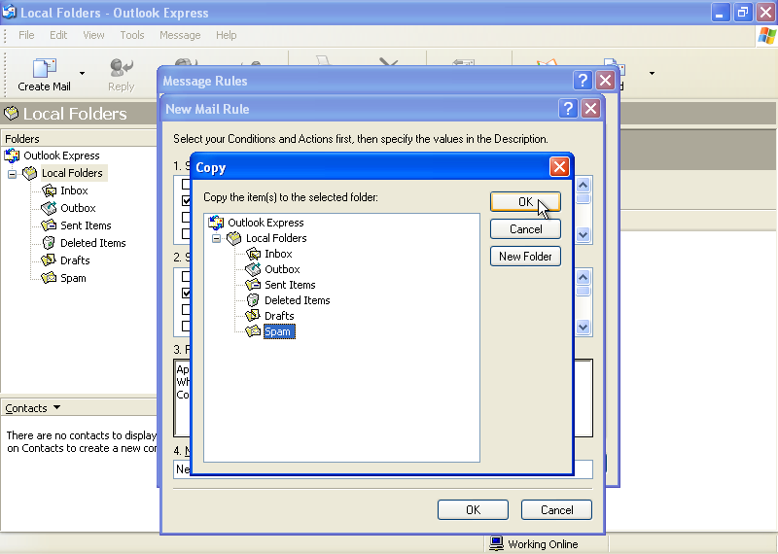Click OK in New Mail Rule dialog
Viewport: 778px width, 554px height.
point(473,510)
